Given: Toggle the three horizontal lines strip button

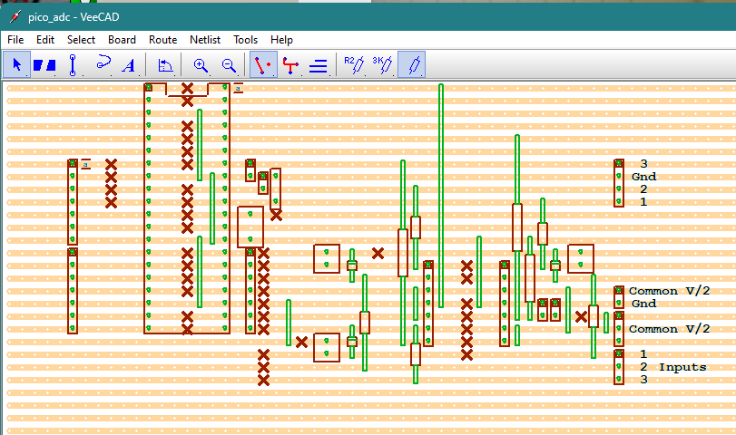Looking at the screenshot, I should pyautogui.click(x=319, y=65).
